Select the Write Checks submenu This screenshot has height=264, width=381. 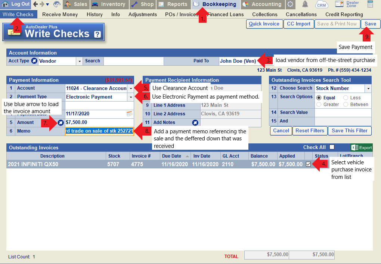[x=18, y=14]
